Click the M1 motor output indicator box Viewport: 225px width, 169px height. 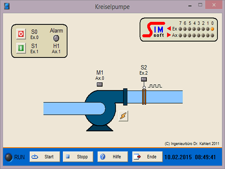100,84
